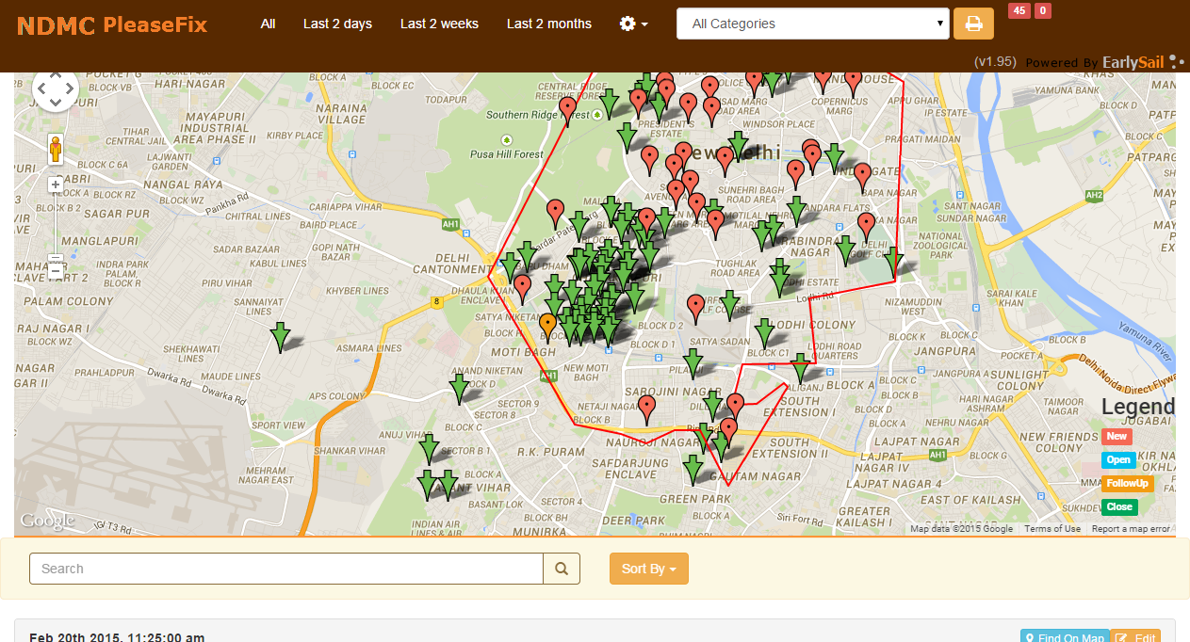Screen dimensions: 1190x642
Task: Open the Sort By dropdown
Action: (649, 569)
